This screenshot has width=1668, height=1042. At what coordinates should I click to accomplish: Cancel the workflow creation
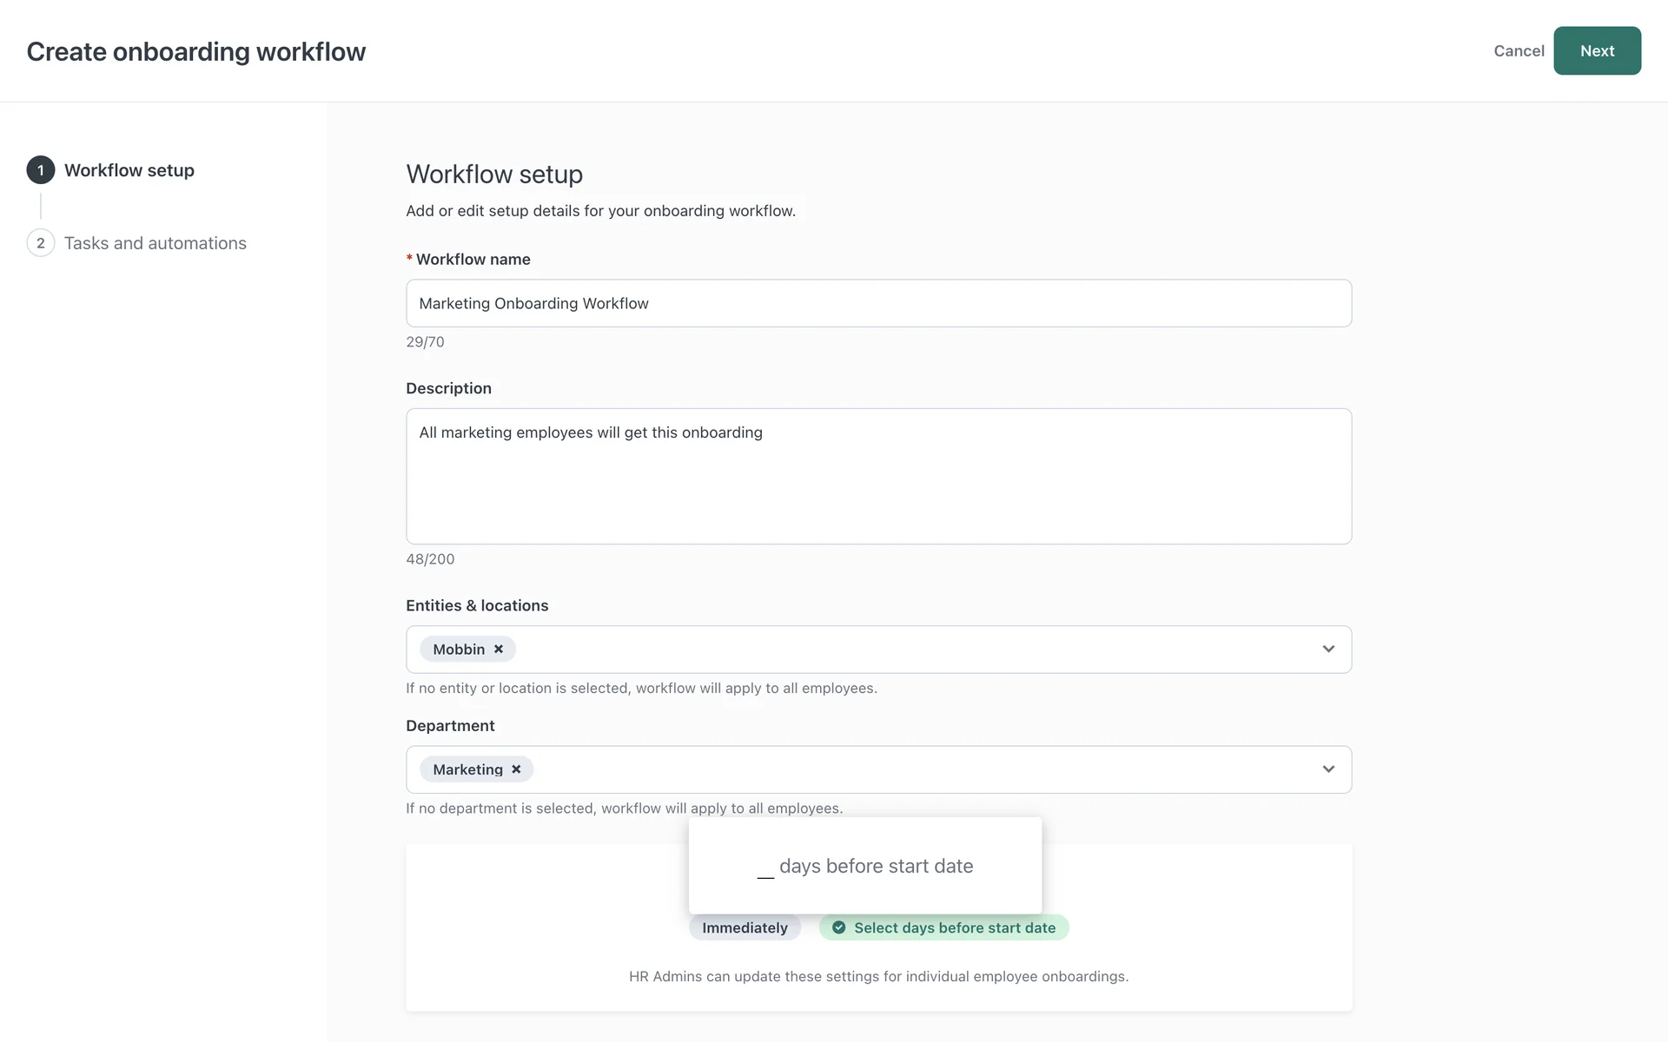tap(1519, 51)
